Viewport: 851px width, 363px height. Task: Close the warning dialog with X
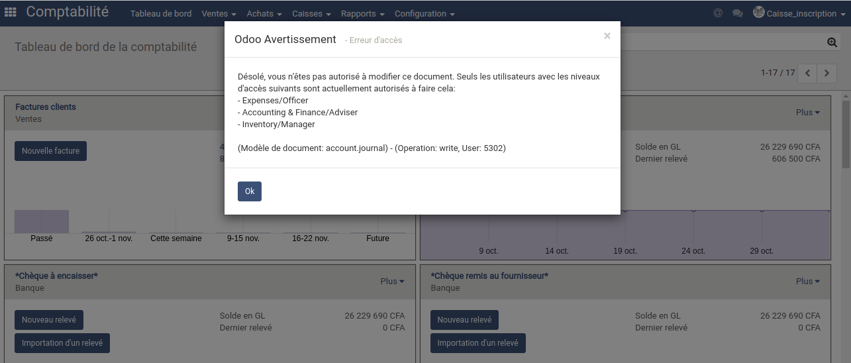click(x=607, y=36)
